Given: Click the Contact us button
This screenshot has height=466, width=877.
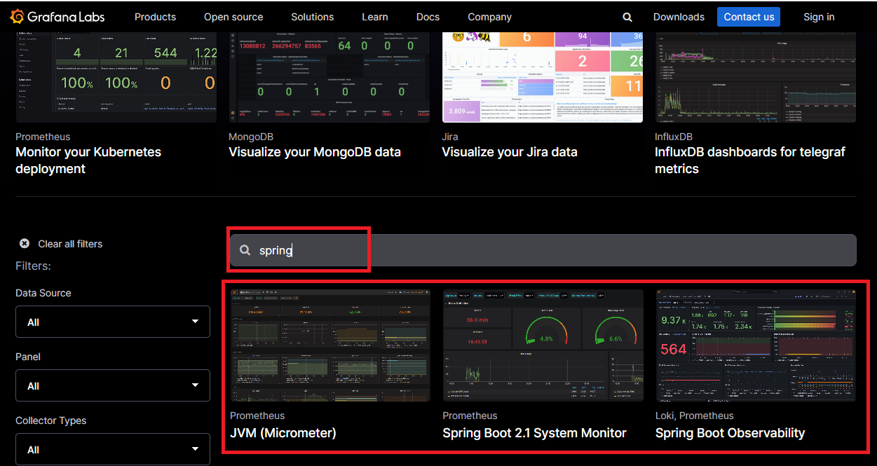Looking at the screenshot, I should pos(749,17).
